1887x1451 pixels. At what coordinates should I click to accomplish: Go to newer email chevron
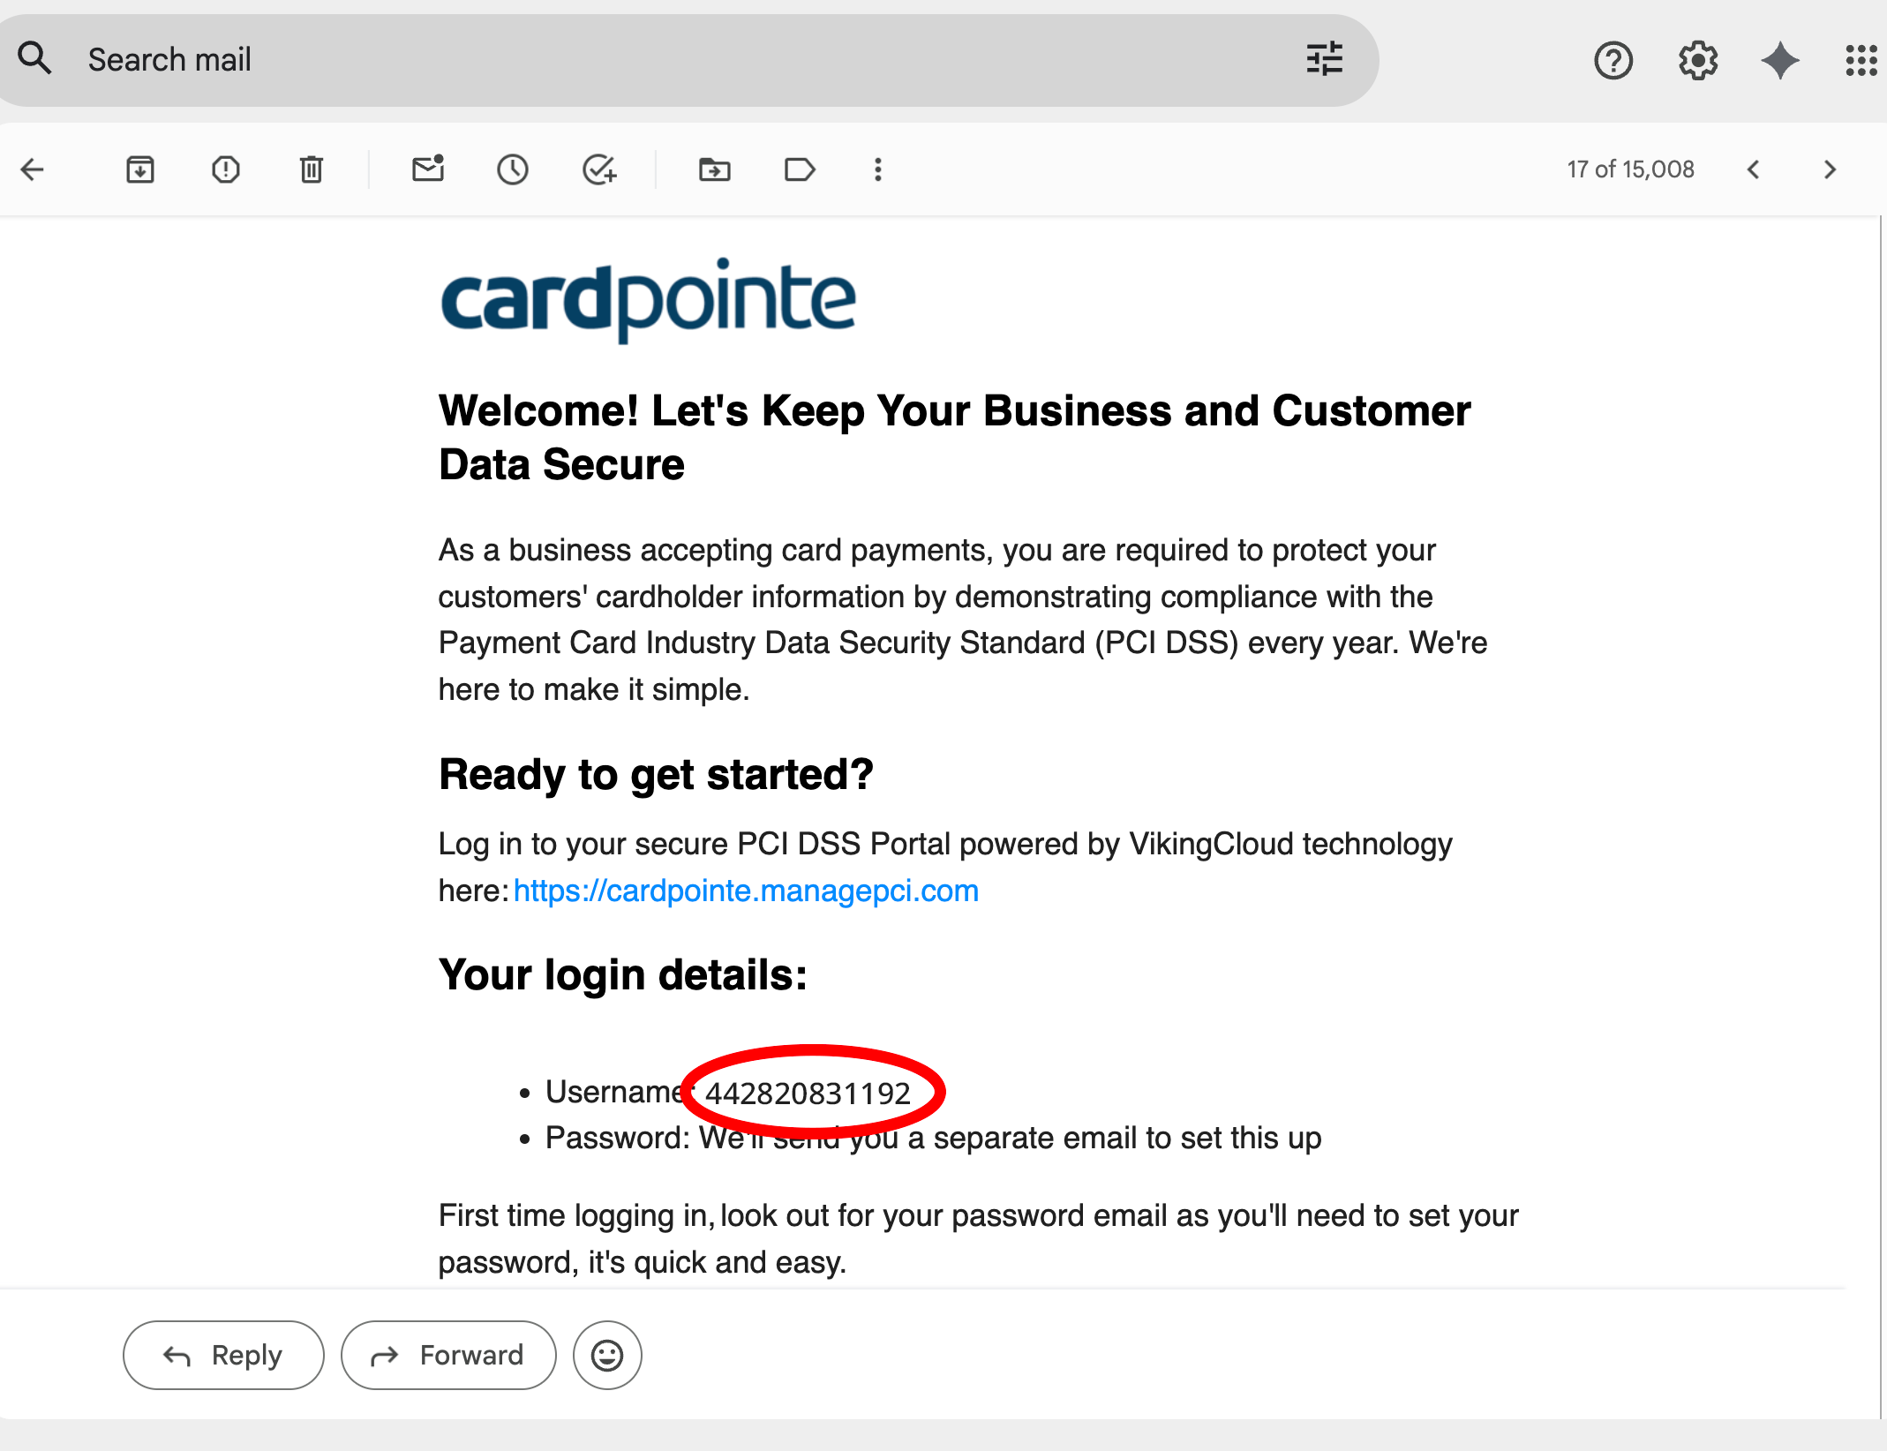pos(1754,169)
